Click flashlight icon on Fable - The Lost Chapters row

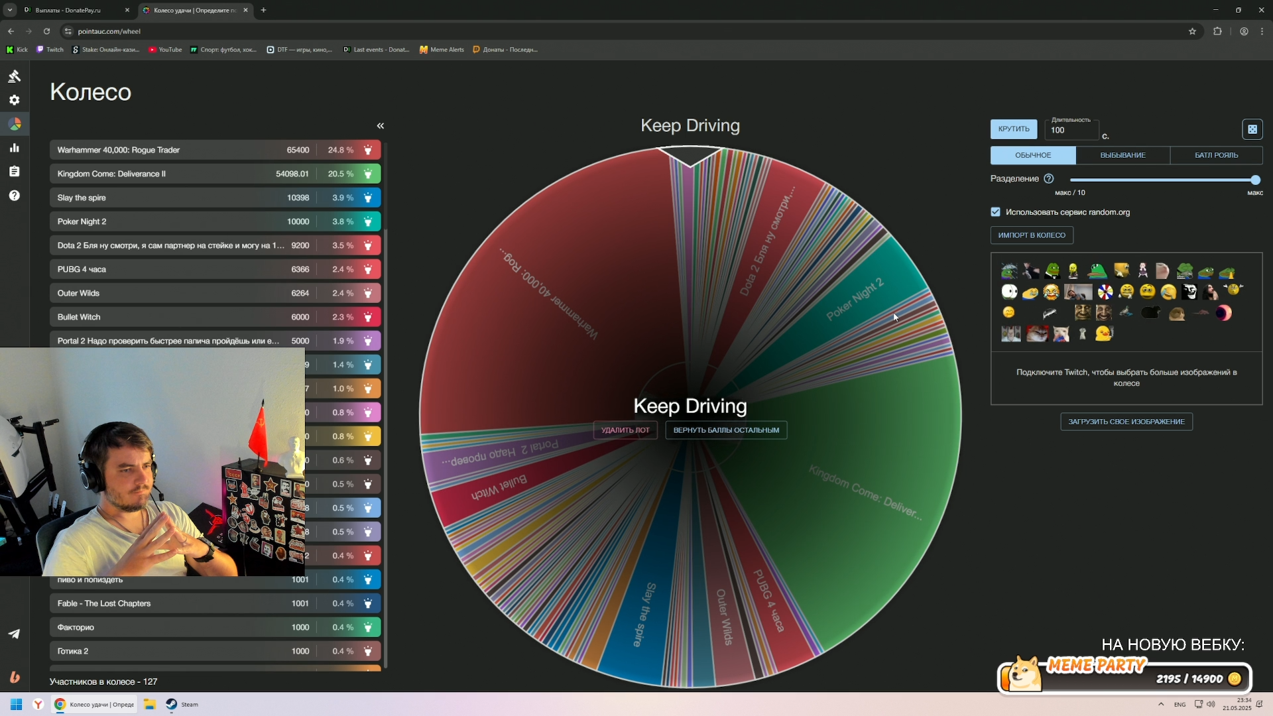tap(368, 603)
